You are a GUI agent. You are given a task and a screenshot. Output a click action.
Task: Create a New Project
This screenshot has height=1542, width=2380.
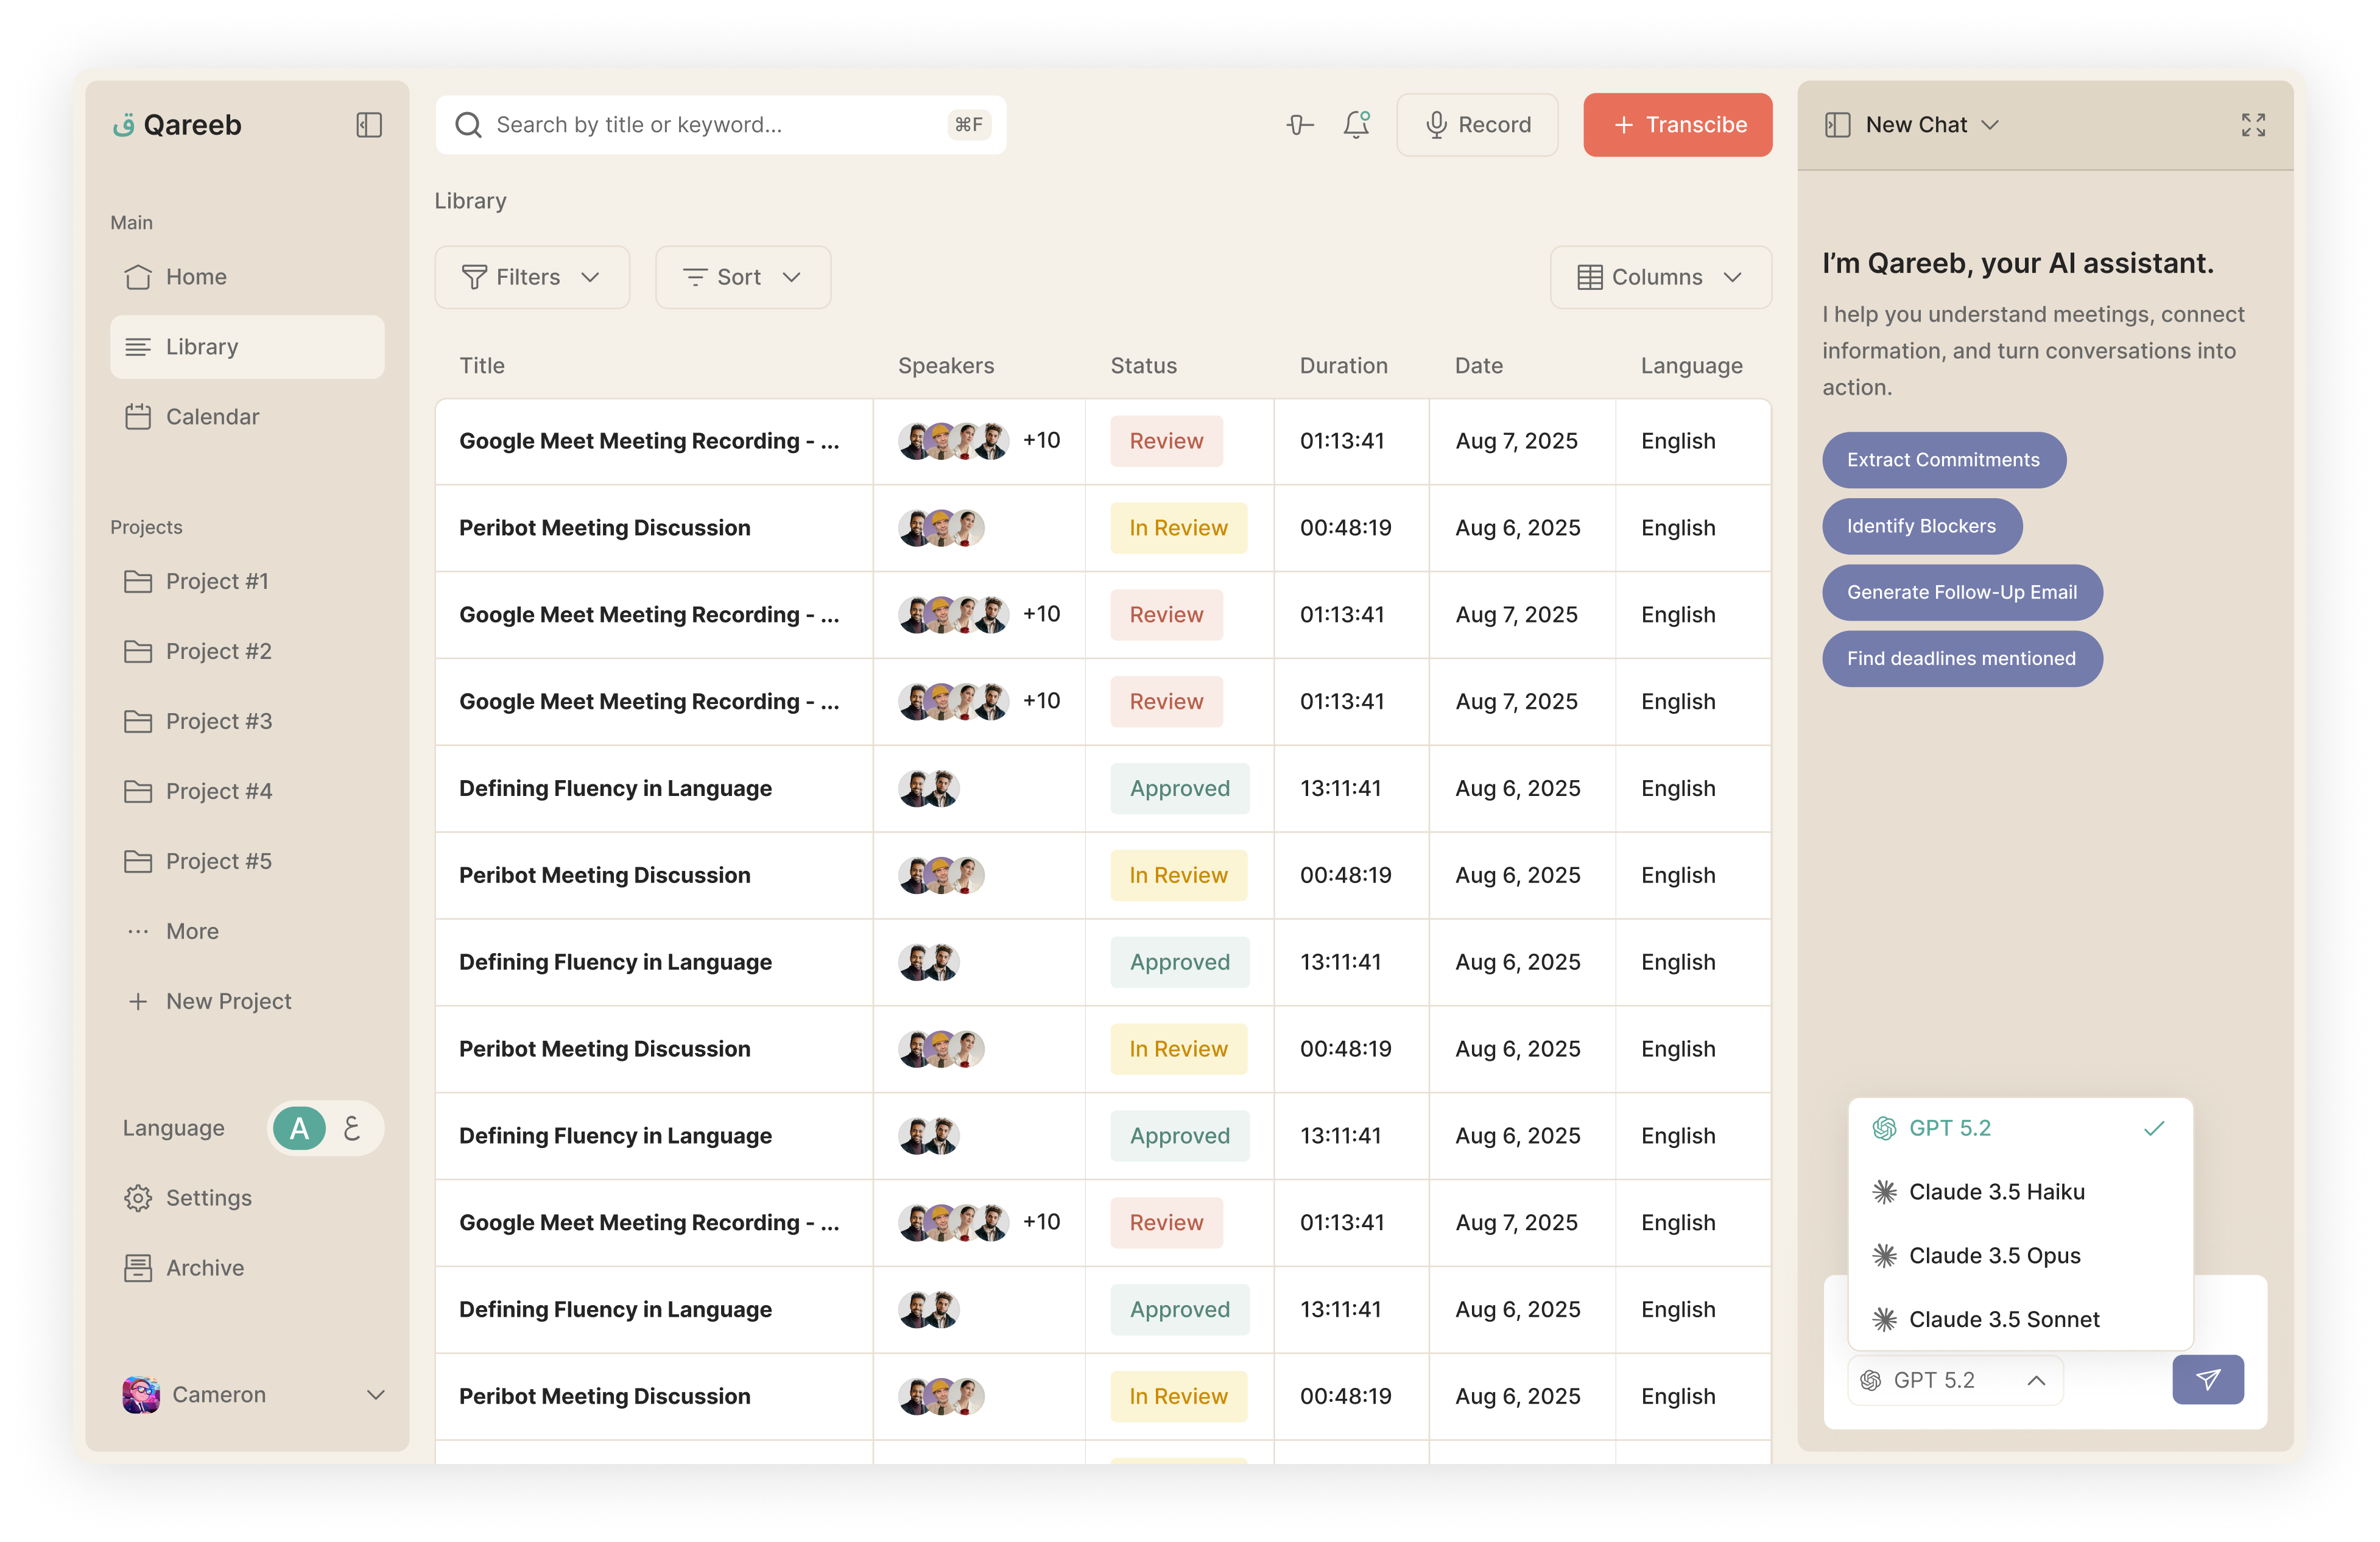point(247,1001)
